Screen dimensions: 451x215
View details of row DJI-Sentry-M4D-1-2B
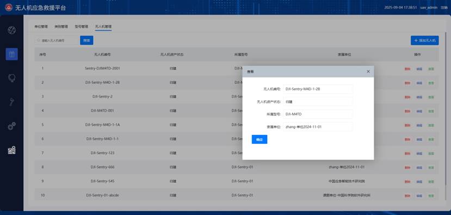431,83
